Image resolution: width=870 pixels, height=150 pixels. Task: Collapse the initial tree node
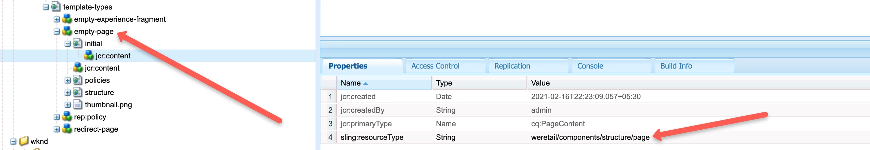coord(68,44)
